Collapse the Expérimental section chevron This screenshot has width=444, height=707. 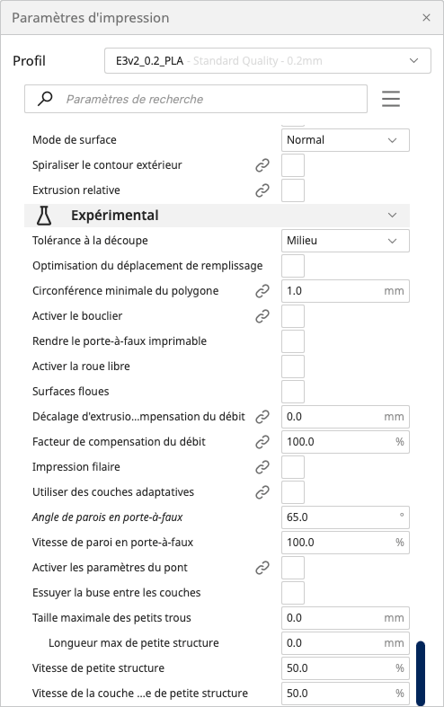[392, 216]
